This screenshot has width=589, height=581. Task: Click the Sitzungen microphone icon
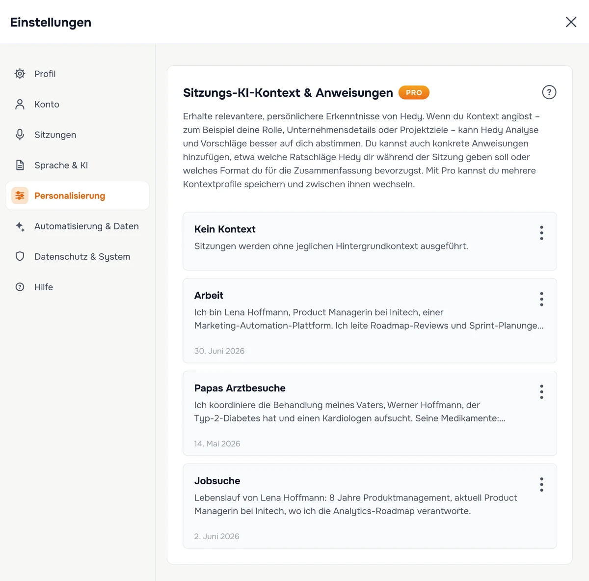20,135
